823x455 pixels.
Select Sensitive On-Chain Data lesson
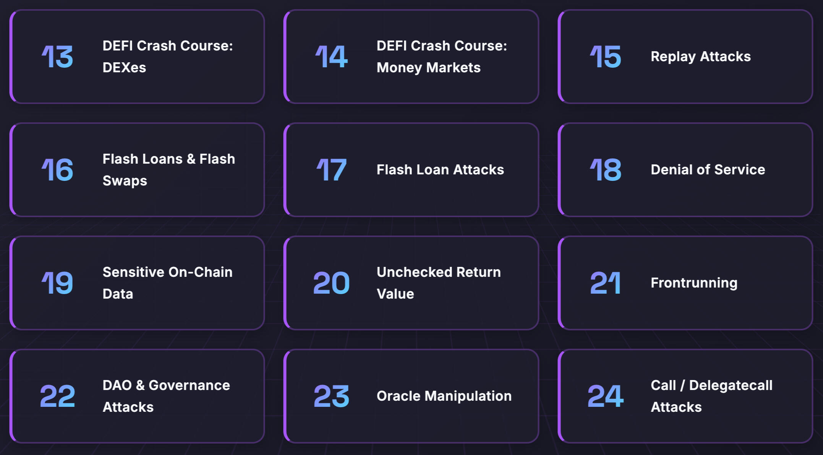click(167, 283)
